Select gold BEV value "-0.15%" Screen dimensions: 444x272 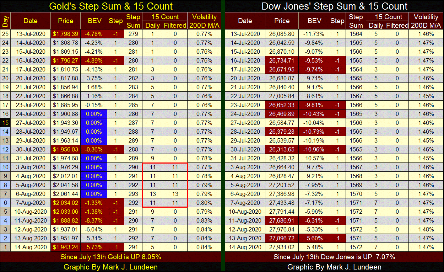(x=94, y=105)
